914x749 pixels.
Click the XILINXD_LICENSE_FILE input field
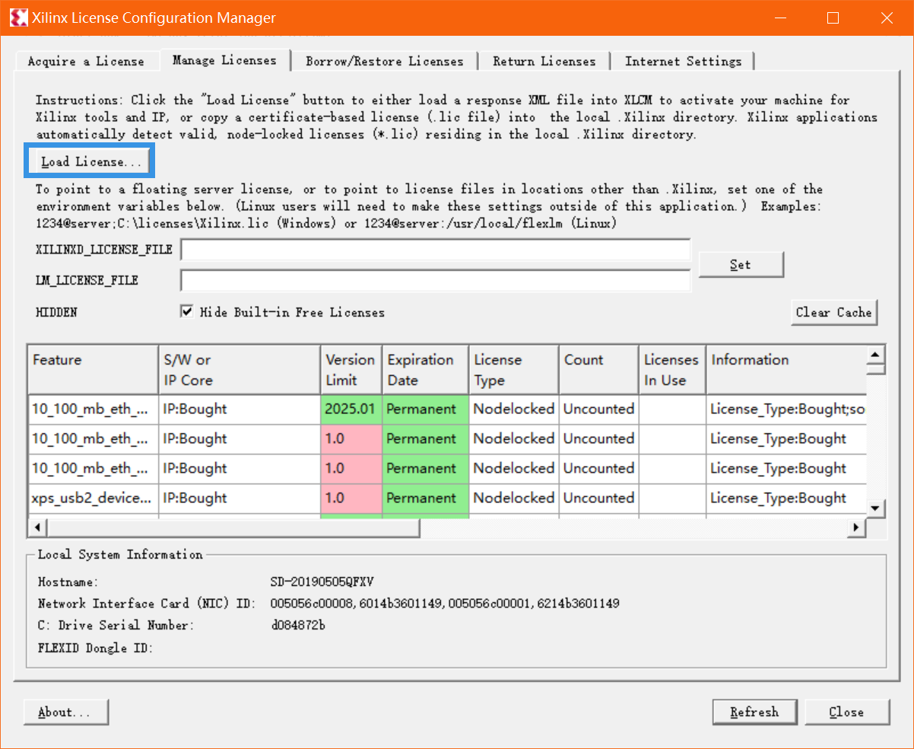(x=435, y=249)
